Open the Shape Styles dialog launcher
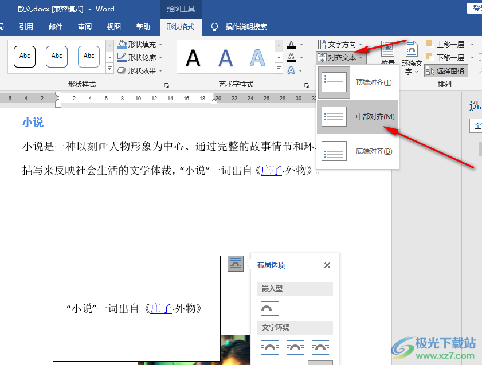 point(167,85)
